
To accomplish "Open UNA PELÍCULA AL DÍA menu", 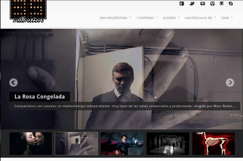I will (x=198, y=18).
